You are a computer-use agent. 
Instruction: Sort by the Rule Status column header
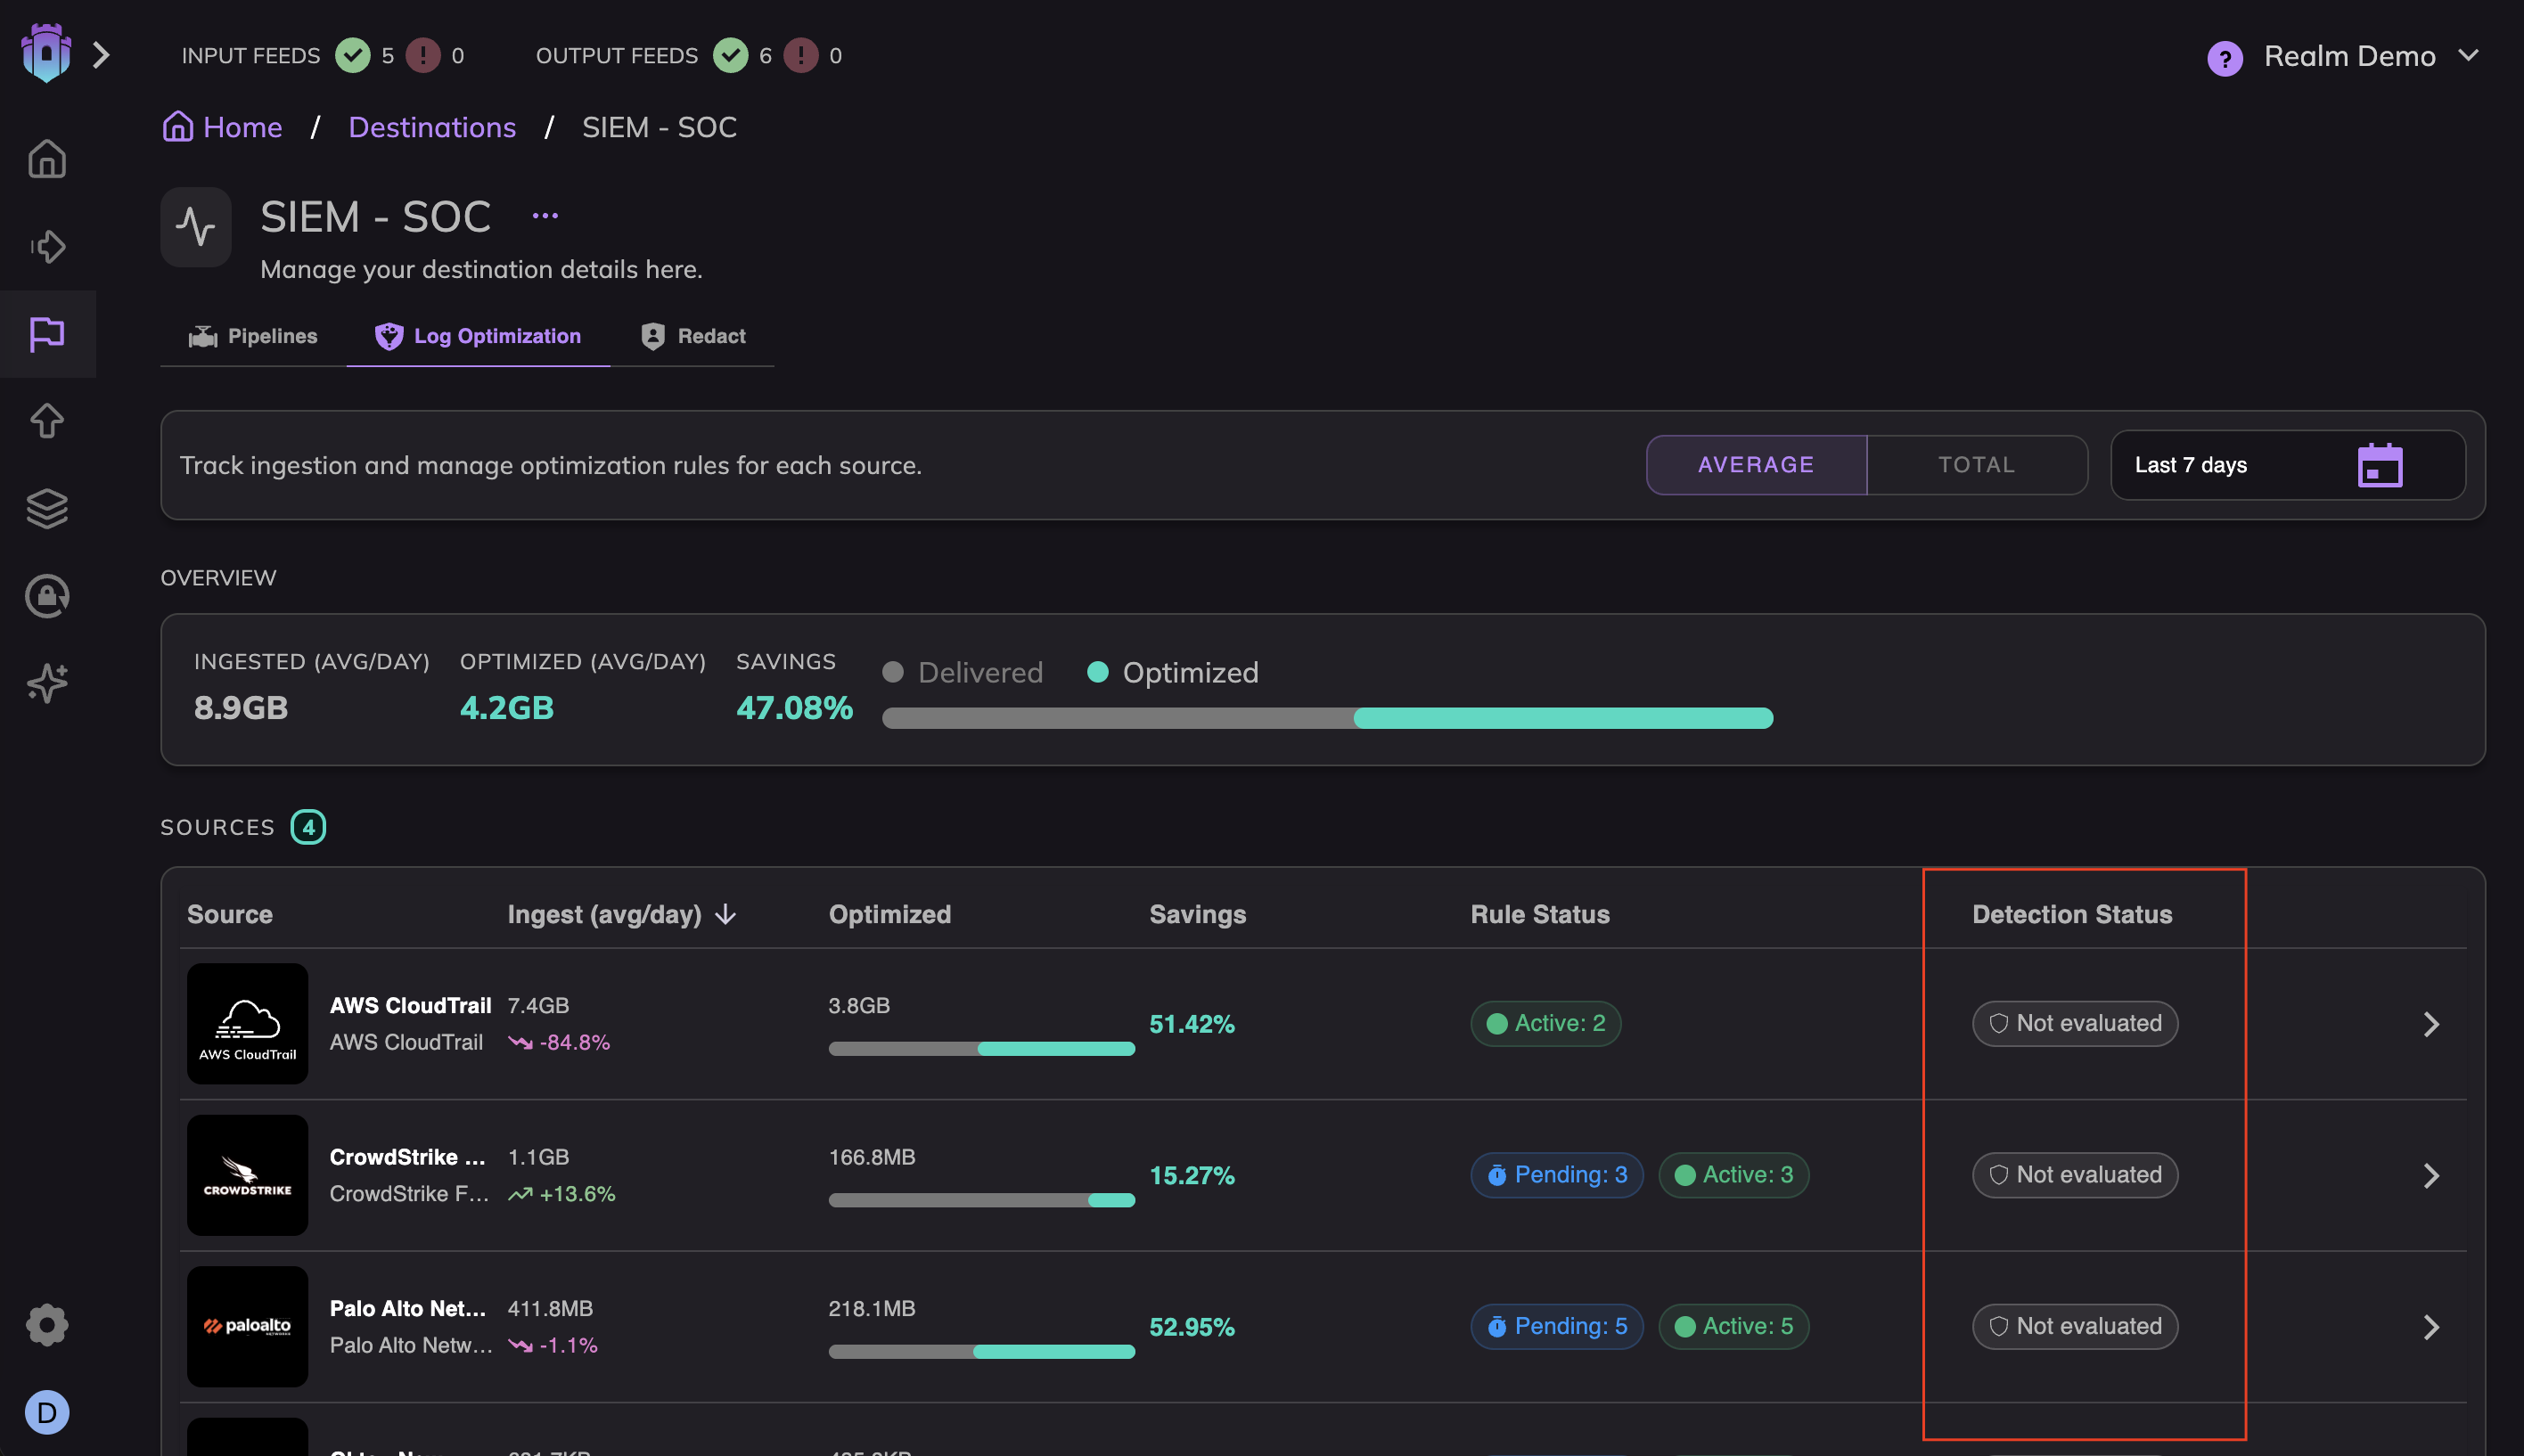(1540, 914)
